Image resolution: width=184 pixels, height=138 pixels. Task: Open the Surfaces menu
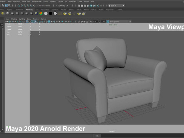[x=53, y=2]
